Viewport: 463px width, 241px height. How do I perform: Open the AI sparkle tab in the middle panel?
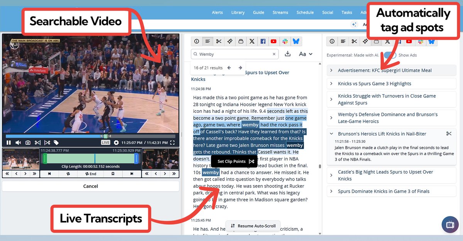[x=230, y=41]
